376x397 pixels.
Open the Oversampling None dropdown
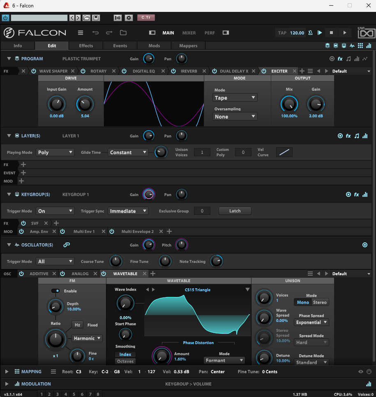click(235, 117)
